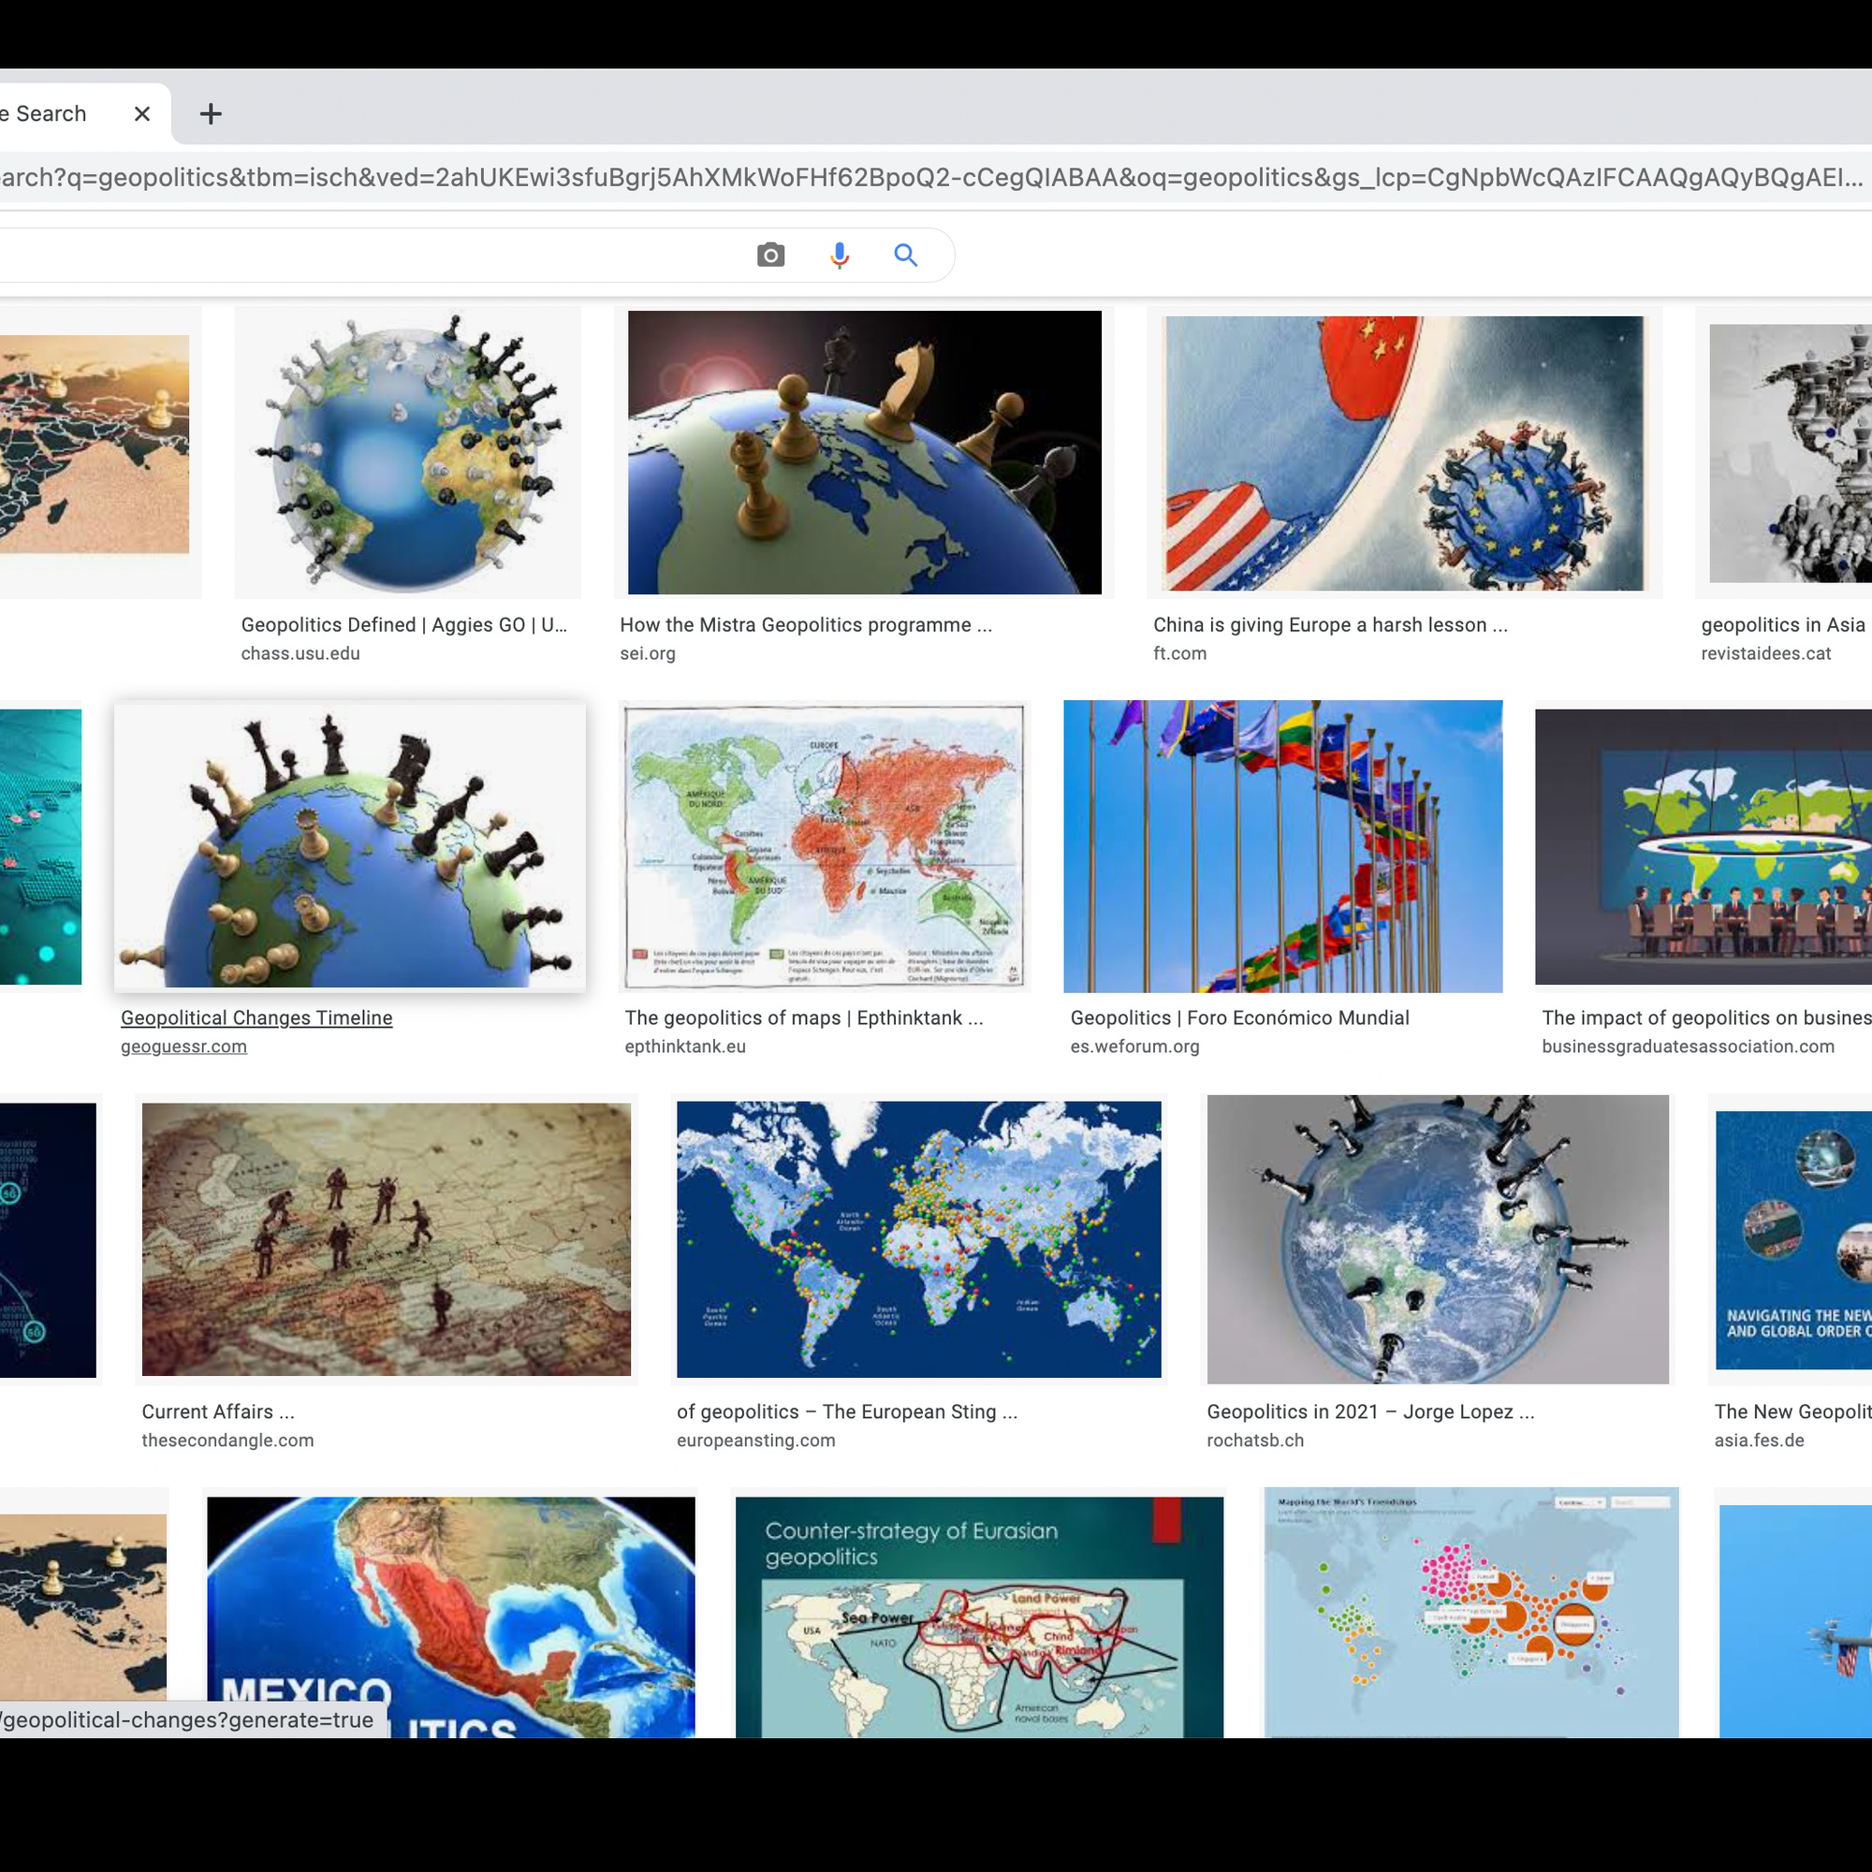Click the europeansting.com source text
Image resolution: width=1872 pixels, height=1872 pixels.
[x=755, y=1440]
